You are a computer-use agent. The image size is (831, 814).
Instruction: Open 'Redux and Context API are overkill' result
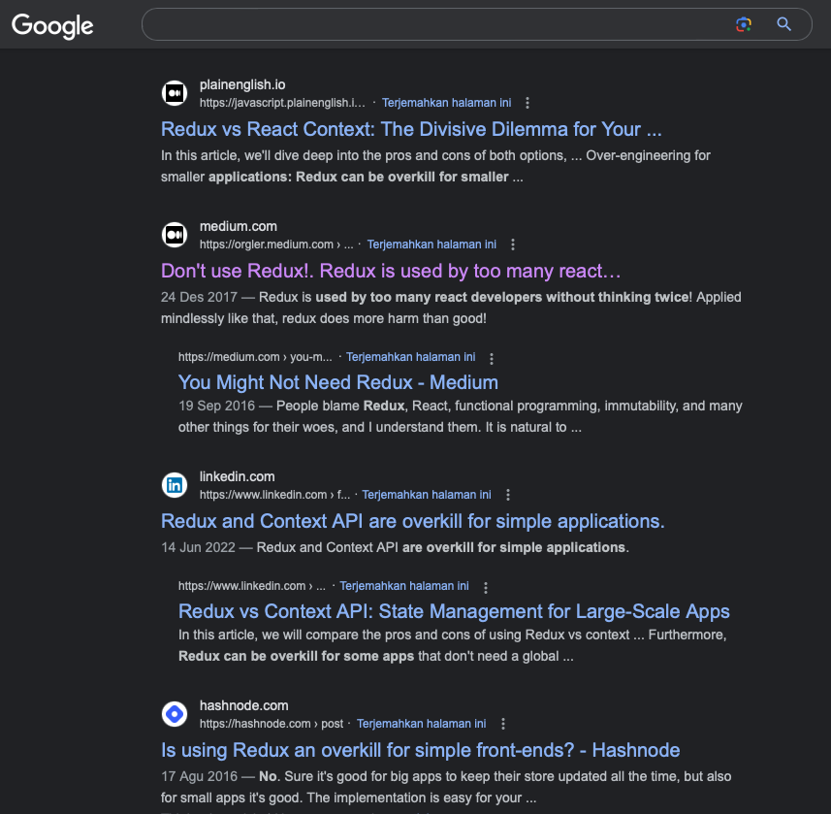pos(413,521)
